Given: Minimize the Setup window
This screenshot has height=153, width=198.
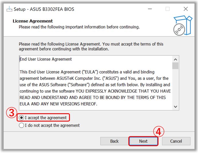Looking at the screenshot, I should [150, 9].
